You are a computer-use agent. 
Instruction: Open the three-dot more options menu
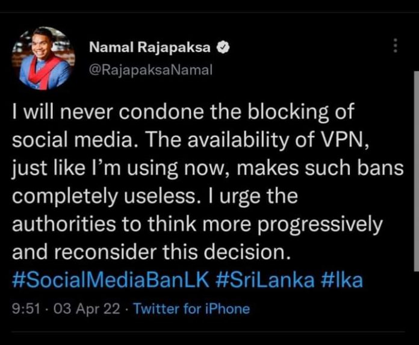(x=396, y=46)
